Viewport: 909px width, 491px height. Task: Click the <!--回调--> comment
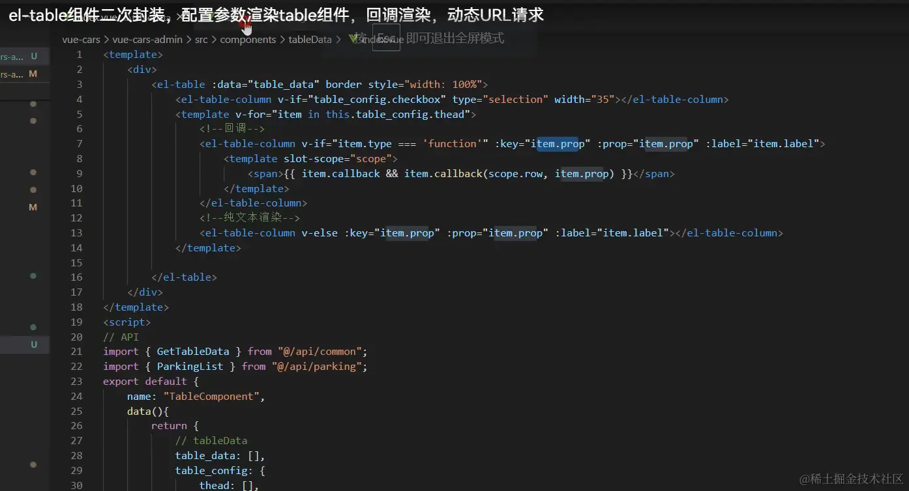[x=232, y=129]
